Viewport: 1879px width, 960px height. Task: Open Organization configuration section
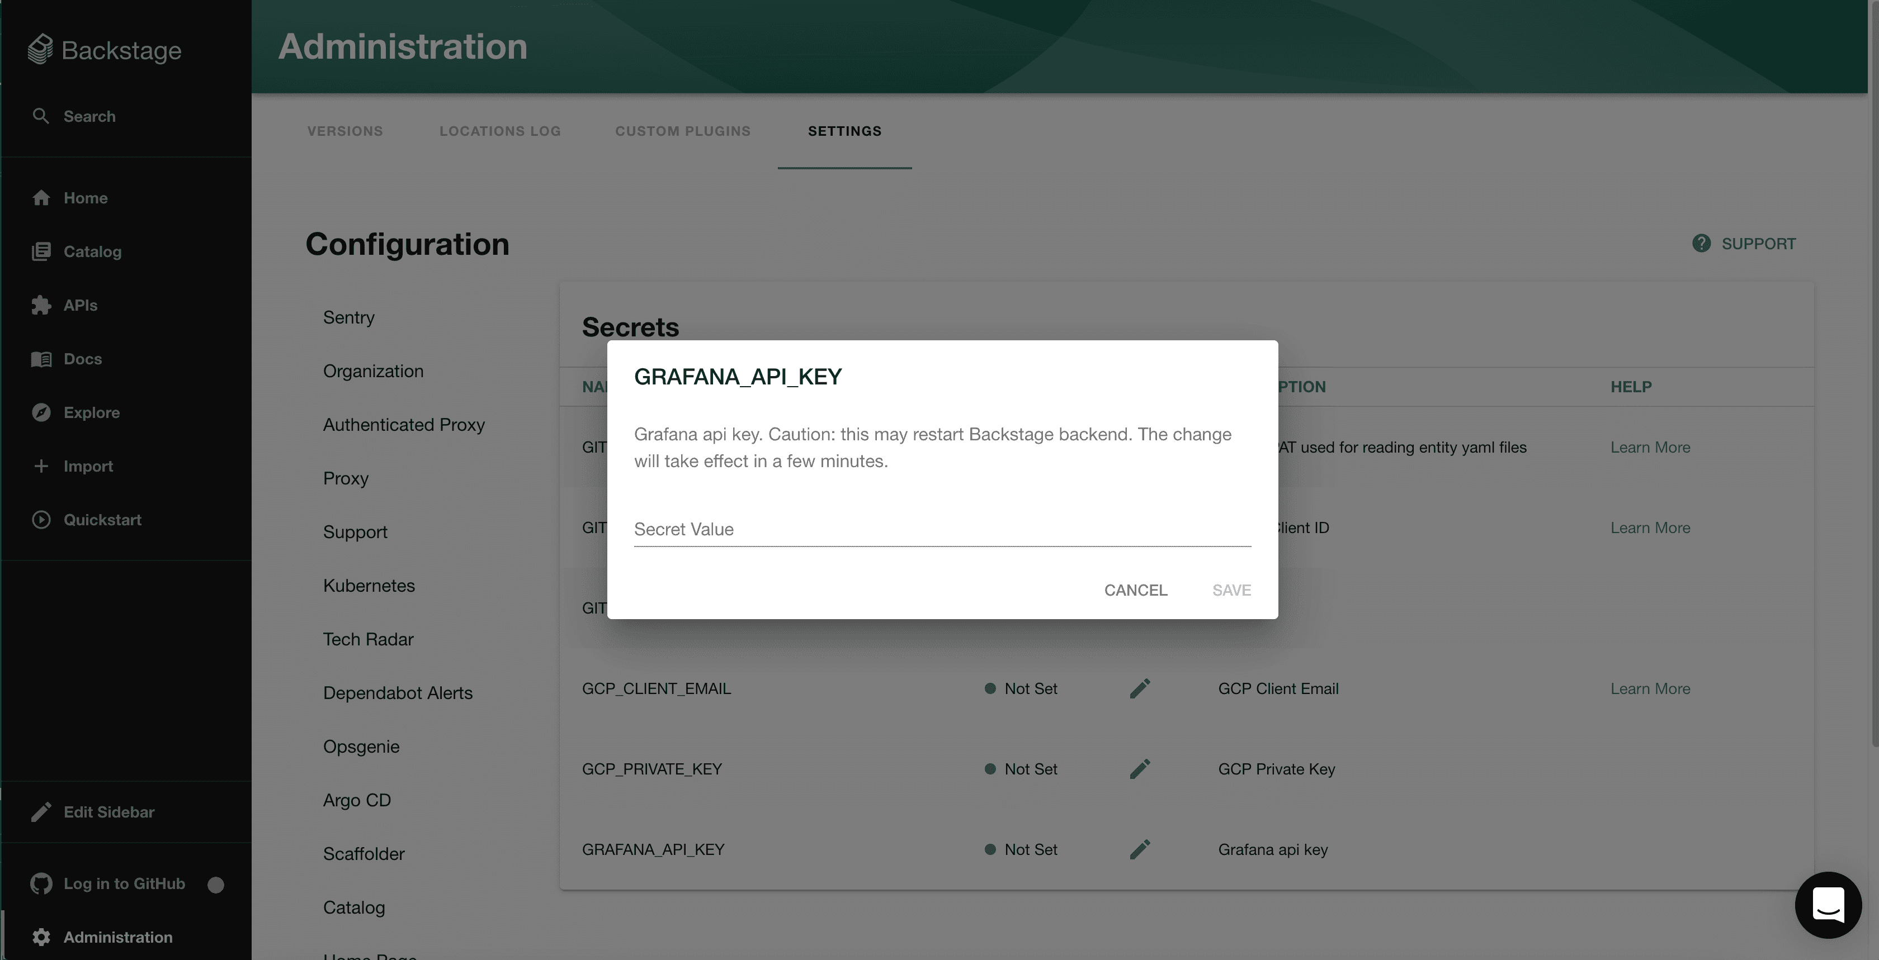(x=373, y=371)
